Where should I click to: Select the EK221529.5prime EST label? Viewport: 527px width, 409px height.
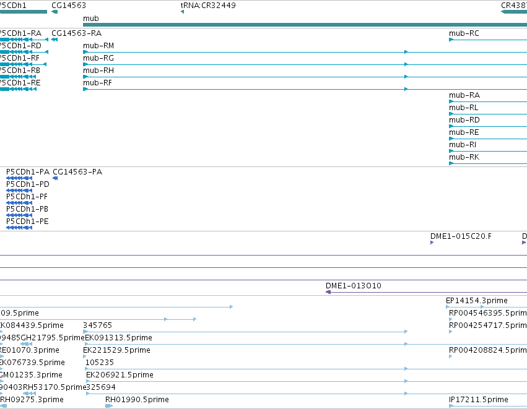click(116, 350)
